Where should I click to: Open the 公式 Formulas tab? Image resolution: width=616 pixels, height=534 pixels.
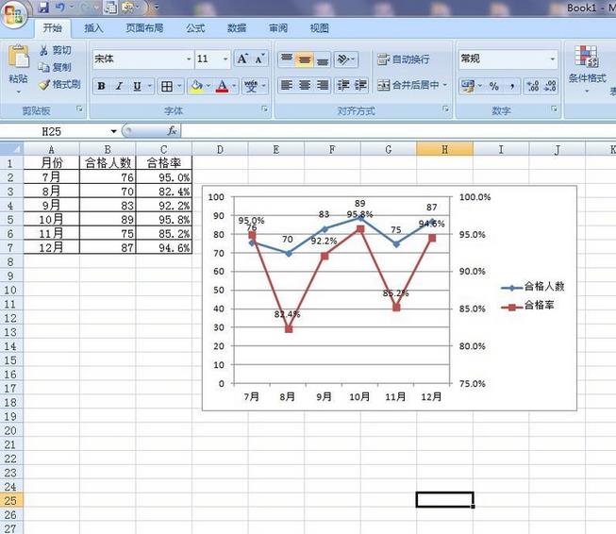195,28
